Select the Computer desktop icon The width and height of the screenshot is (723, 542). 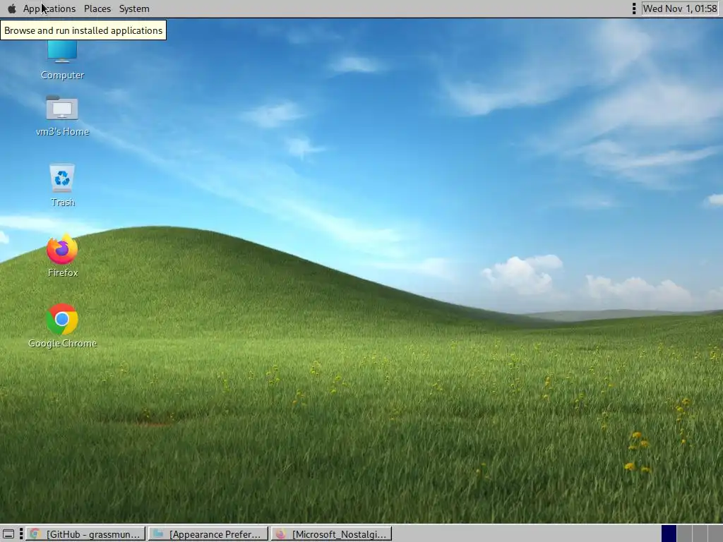62,52
